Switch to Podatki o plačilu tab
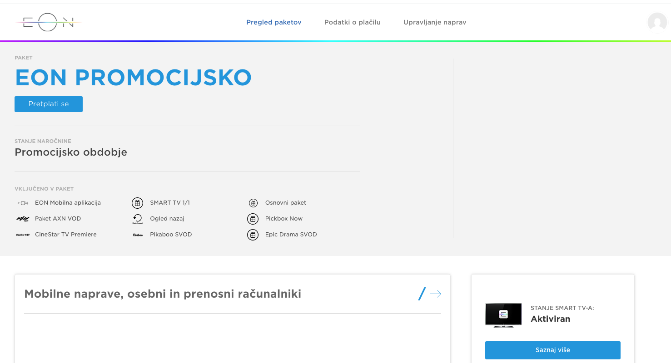Image resolution: width=671 pixels, height=363 pixels. click(x=353, y=22)
